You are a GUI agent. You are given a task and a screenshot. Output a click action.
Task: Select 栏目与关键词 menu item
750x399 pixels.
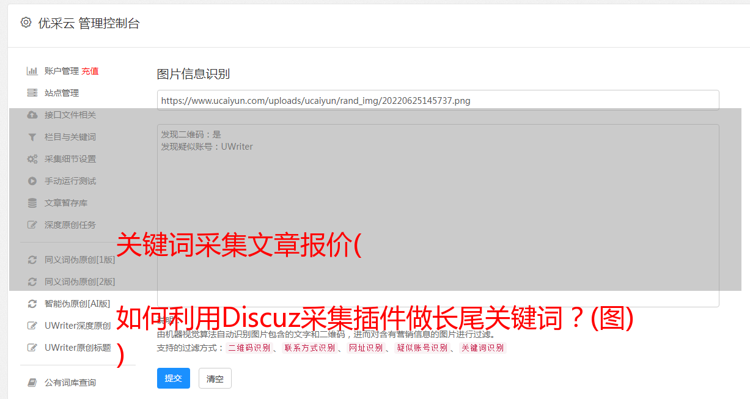coord(70,137)
